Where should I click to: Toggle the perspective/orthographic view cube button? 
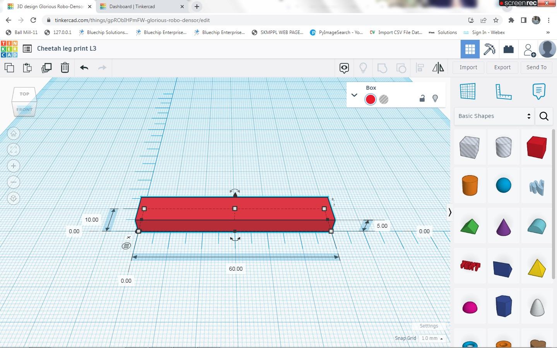(14, 198)
